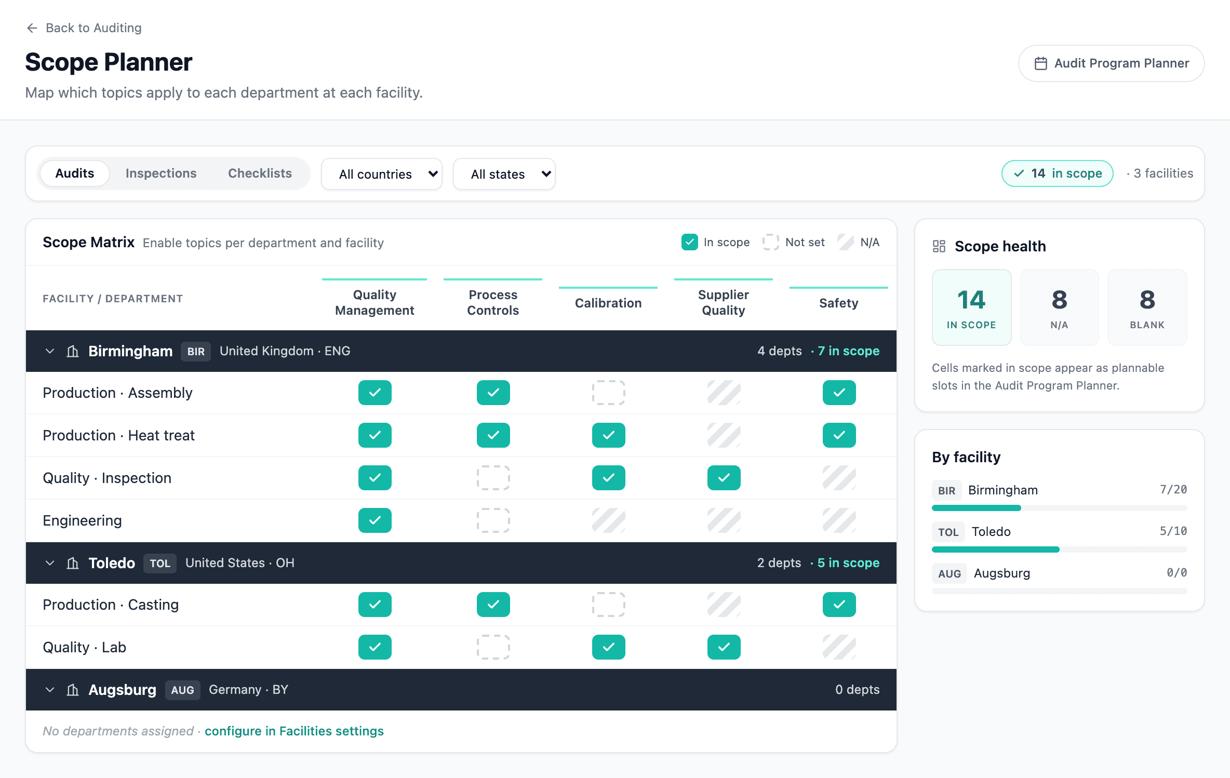Click the 14 IN SCOPE health card
The image size is (1230, 778).
[x=972, y=307]
